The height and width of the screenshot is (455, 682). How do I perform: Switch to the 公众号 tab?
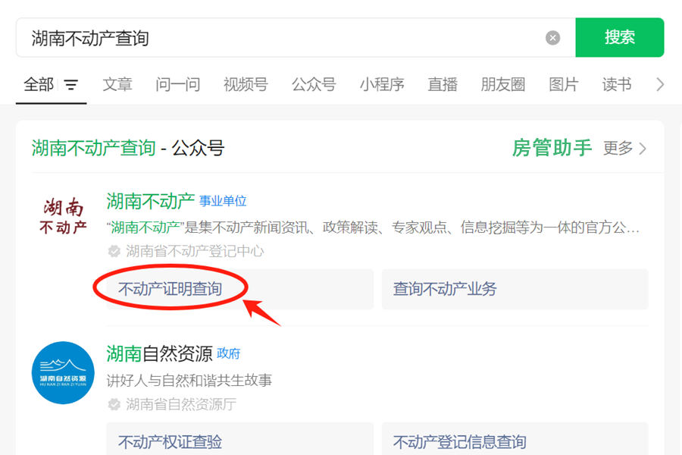pos(314,84)
